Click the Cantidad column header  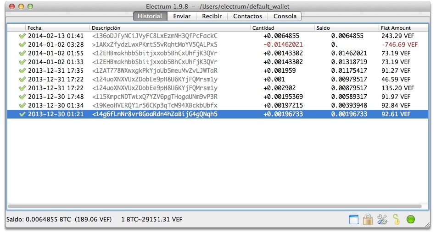click(x=283, y=28)
